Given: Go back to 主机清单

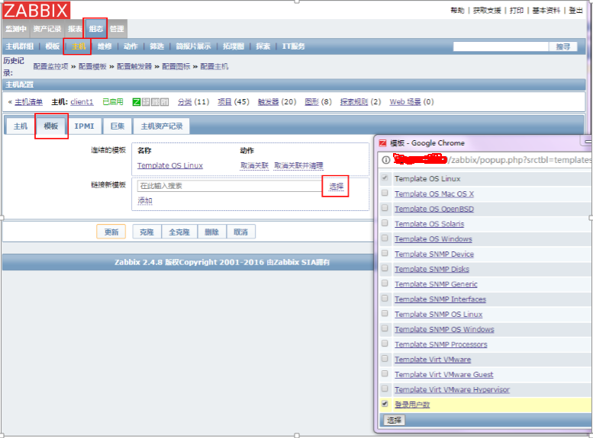Looking at the screenshot, I should point(29,102).
